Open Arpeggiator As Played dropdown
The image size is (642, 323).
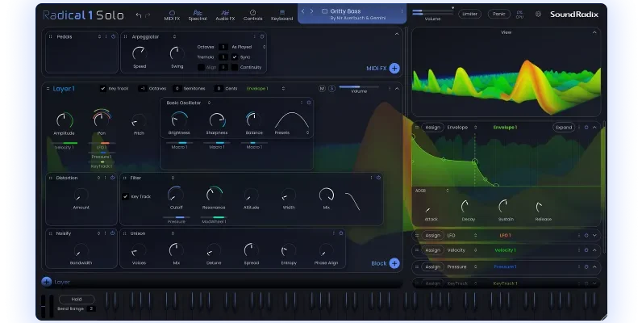point(248,47)
